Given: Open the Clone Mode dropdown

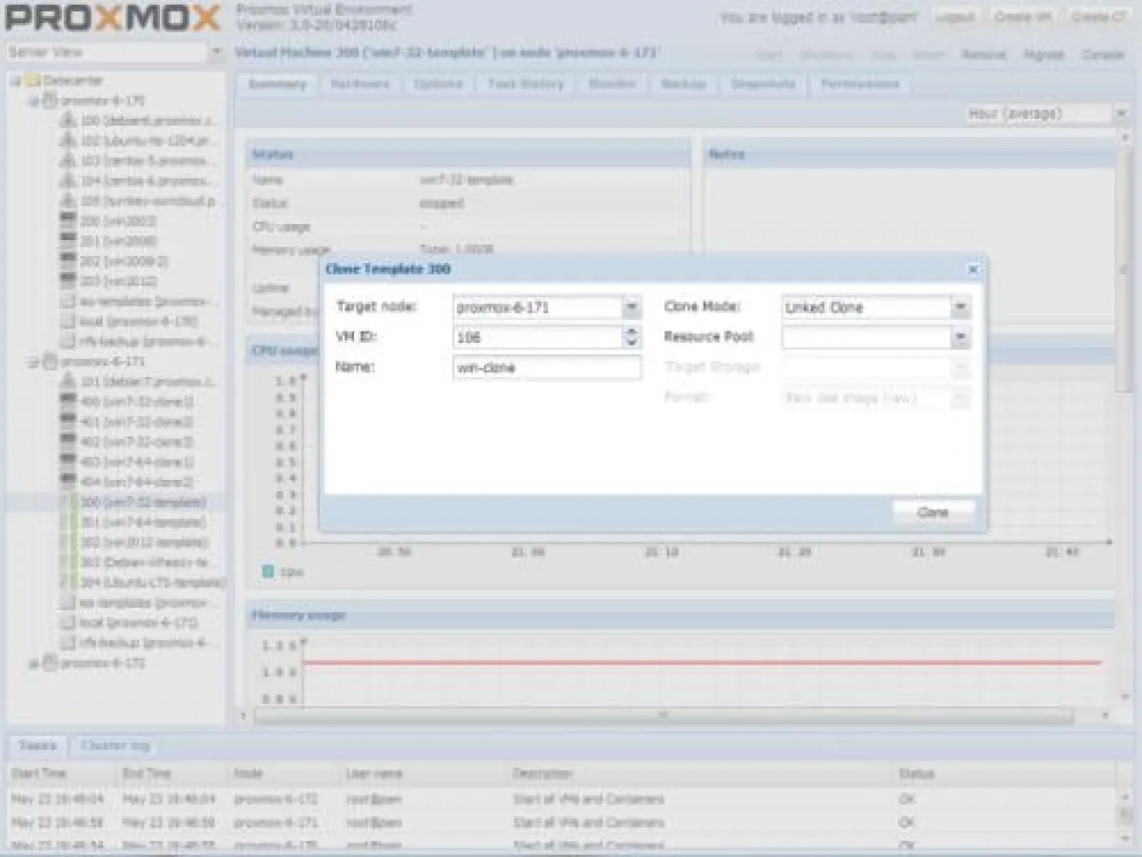Looking at the screenshot, I should pos(961,307).
